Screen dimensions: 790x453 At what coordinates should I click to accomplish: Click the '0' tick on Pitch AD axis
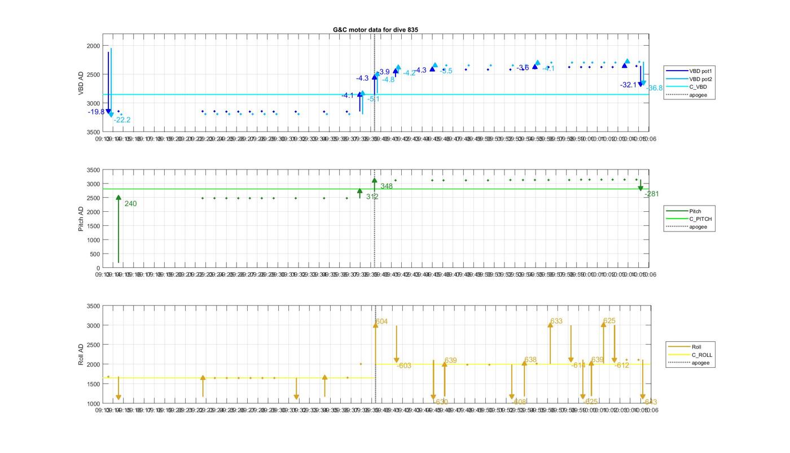pos(98,268)
